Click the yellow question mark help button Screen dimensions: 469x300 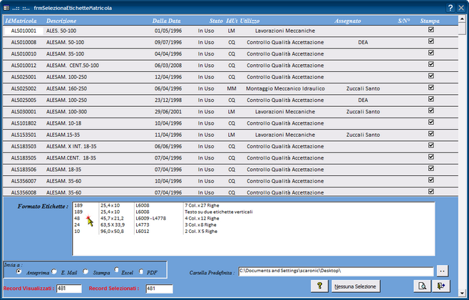(319, 286)
